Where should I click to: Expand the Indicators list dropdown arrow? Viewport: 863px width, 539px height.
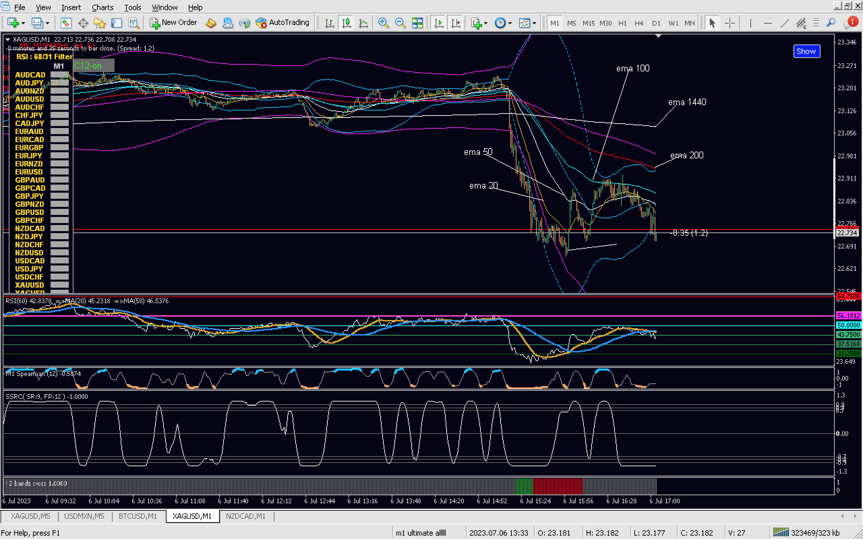486,23
